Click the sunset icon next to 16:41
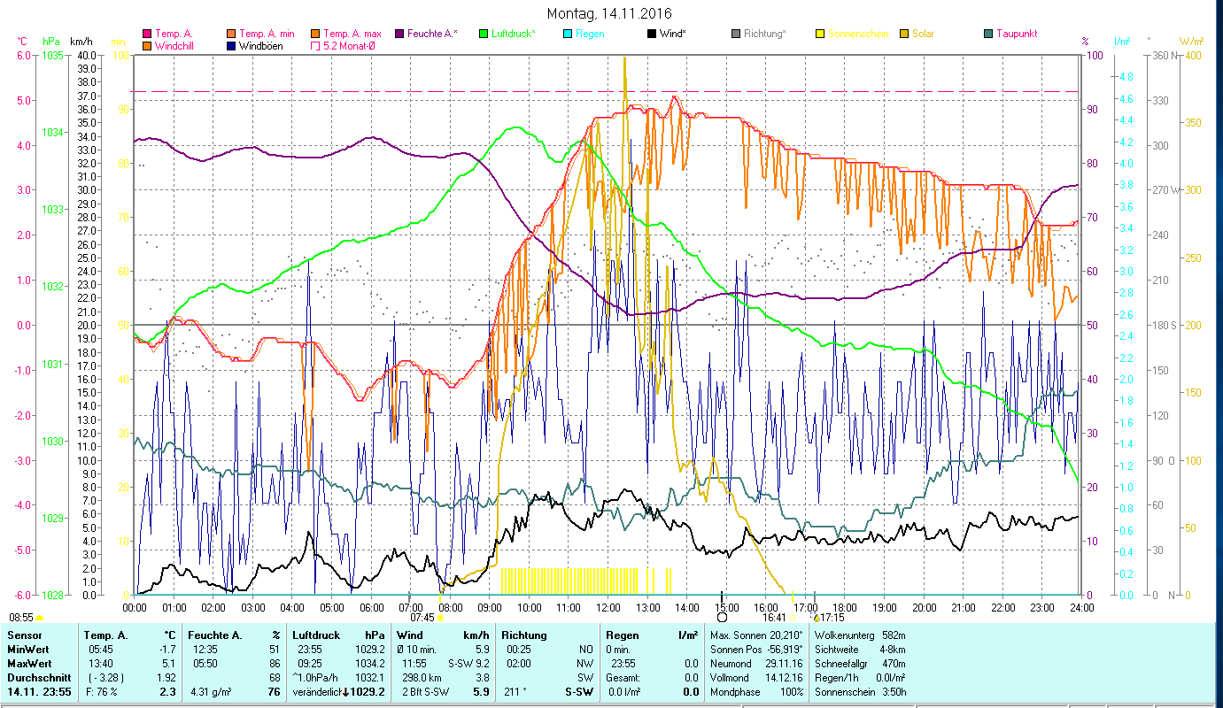The image size is (1223, 708). (792, 618)
